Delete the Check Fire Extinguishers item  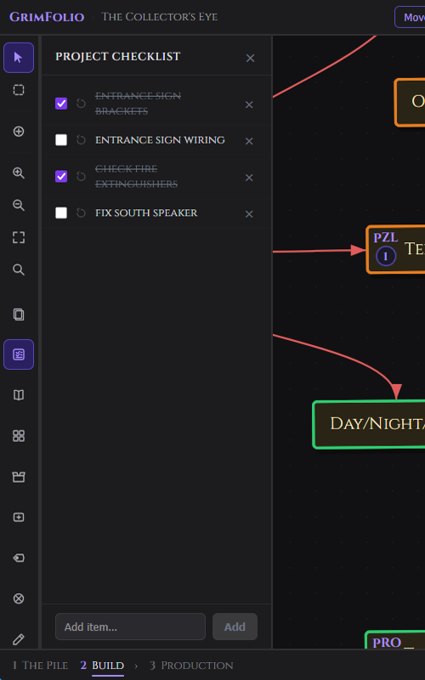pos(249,178)
